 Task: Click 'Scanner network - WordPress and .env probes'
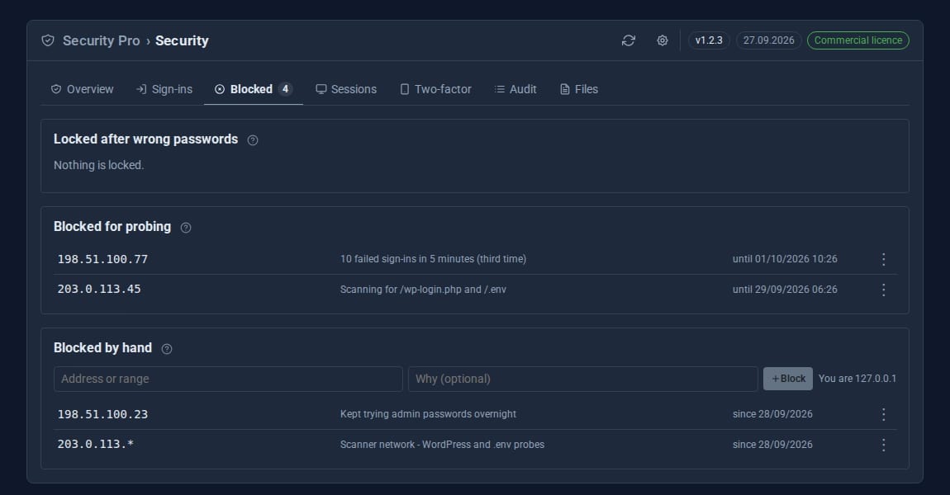pyautogui.click(x=442, y=445)
